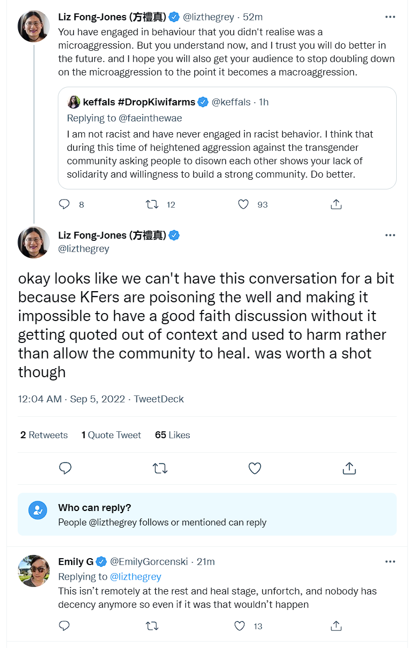Open more options on Emily G's reply
Image resolution: width=416 pixels, height=648 pixels.
click(x=390, y=561)
